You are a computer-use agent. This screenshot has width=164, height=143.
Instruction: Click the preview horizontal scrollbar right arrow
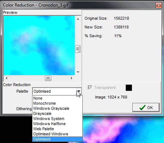[x=72, y=78]
